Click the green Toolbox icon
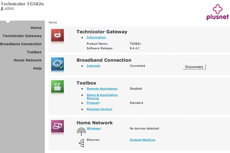This screenshot has height=153, width=230. pos(57,87)
